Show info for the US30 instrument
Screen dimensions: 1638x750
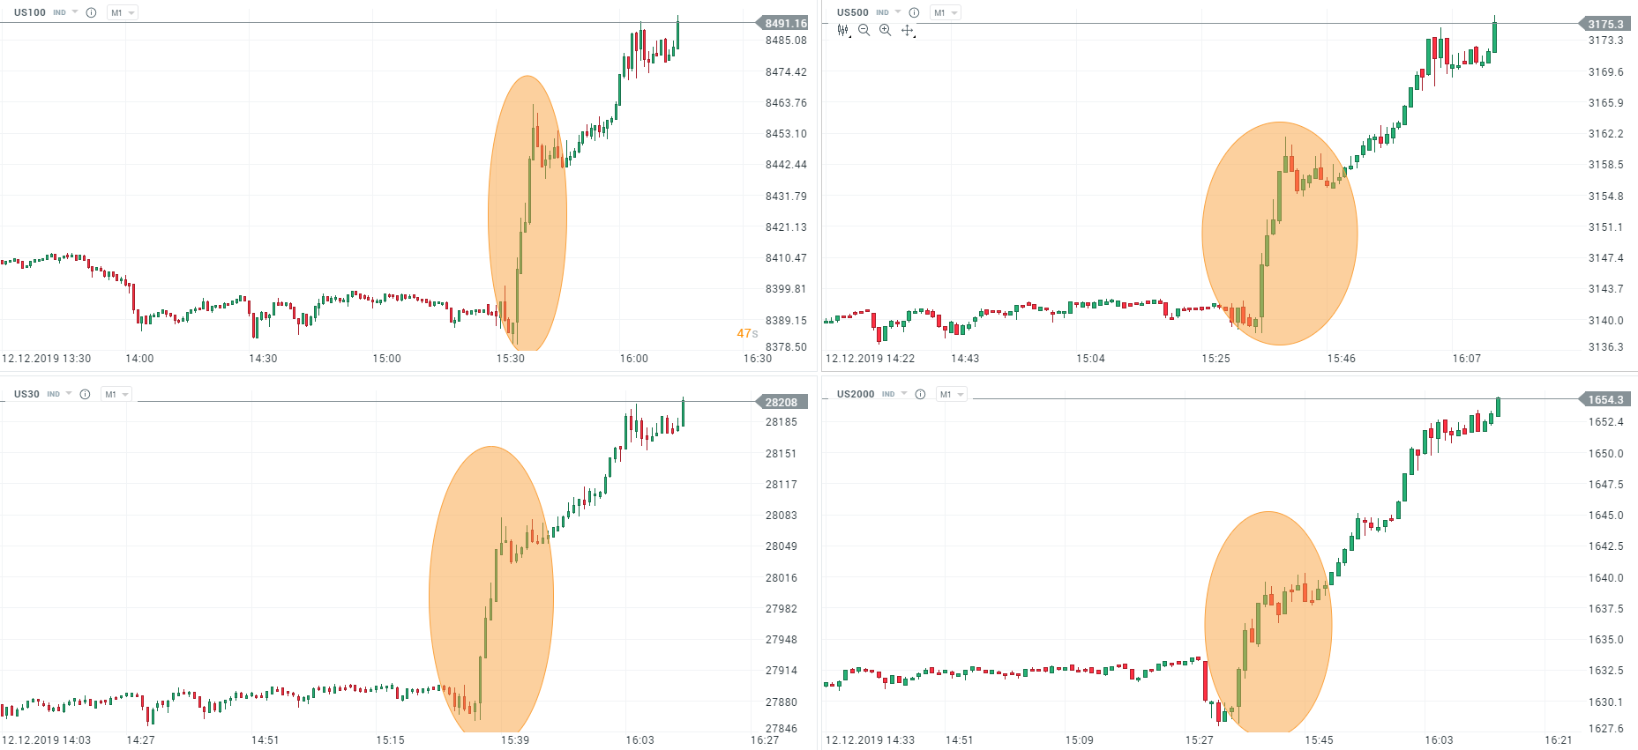point(85,394)
